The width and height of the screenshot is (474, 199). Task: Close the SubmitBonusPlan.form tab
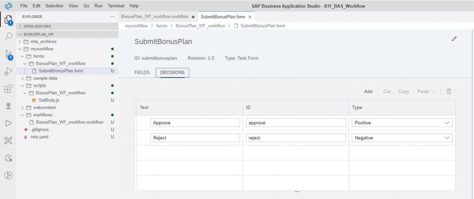pyautogui.click(x=249, y=17)
